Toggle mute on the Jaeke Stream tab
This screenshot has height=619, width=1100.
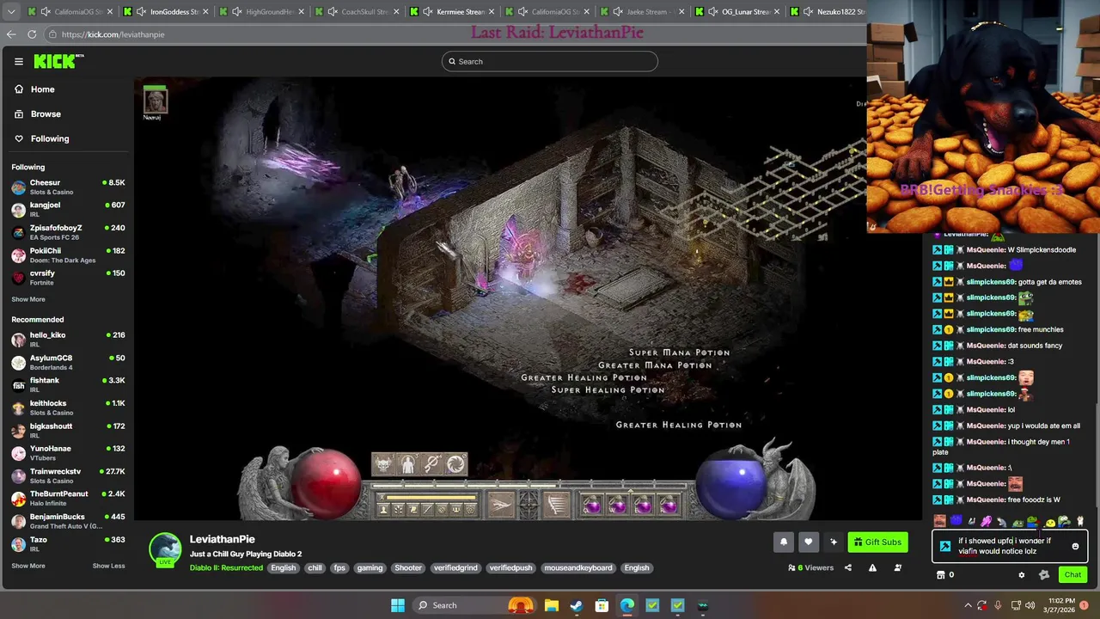click(618, 12)
